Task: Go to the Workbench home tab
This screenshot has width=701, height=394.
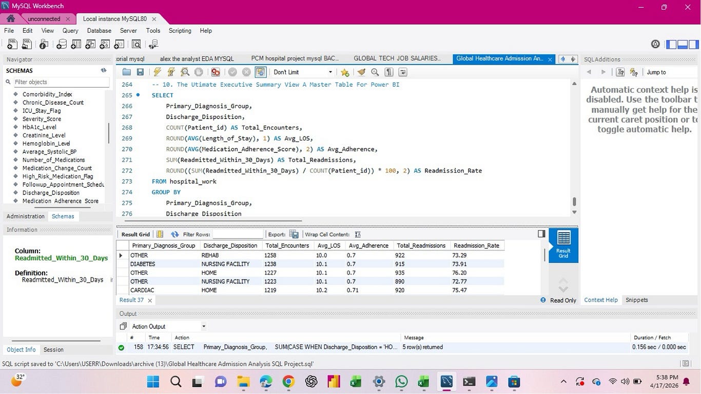Action: (x=11, y=18)
